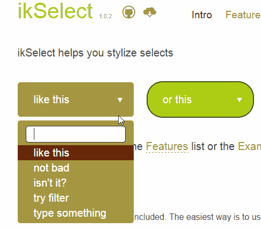261x228 pixels.
Task: Choose the 'type something' option
Action: coord(76,213)
